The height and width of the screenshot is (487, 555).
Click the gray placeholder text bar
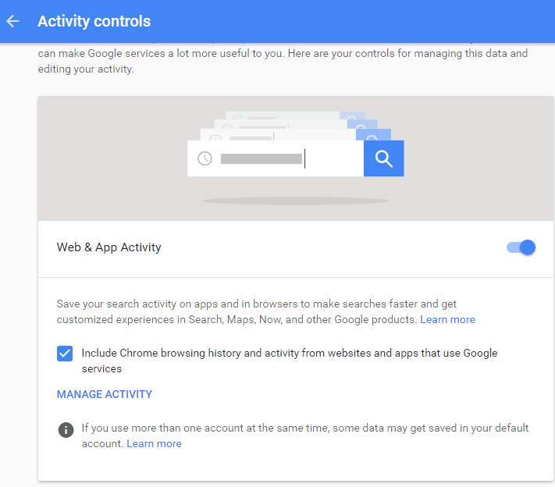pos(261,159)
